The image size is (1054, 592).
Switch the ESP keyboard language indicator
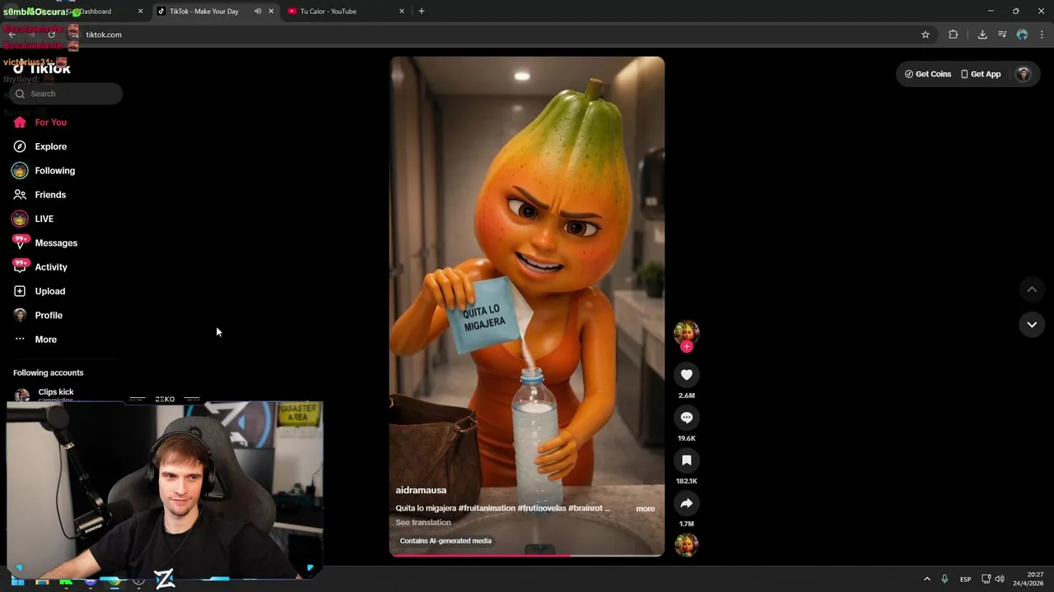(965, 579)
